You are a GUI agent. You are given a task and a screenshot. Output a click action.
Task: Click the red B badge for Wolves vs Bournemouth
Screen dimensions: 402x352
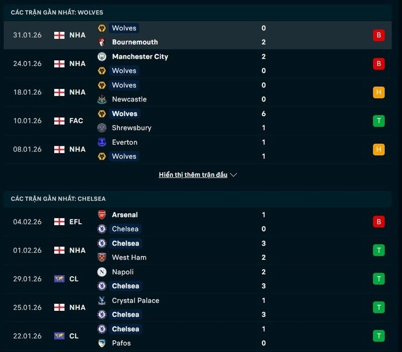(x=378, y=35)
